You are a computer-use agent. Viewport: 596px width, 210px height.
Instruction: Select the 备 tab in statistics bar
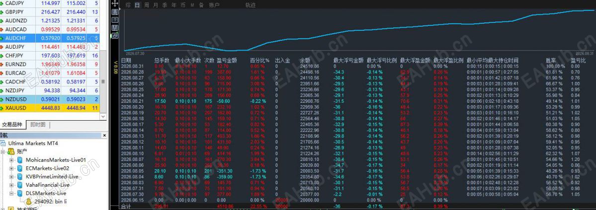[x=201, y=5]
